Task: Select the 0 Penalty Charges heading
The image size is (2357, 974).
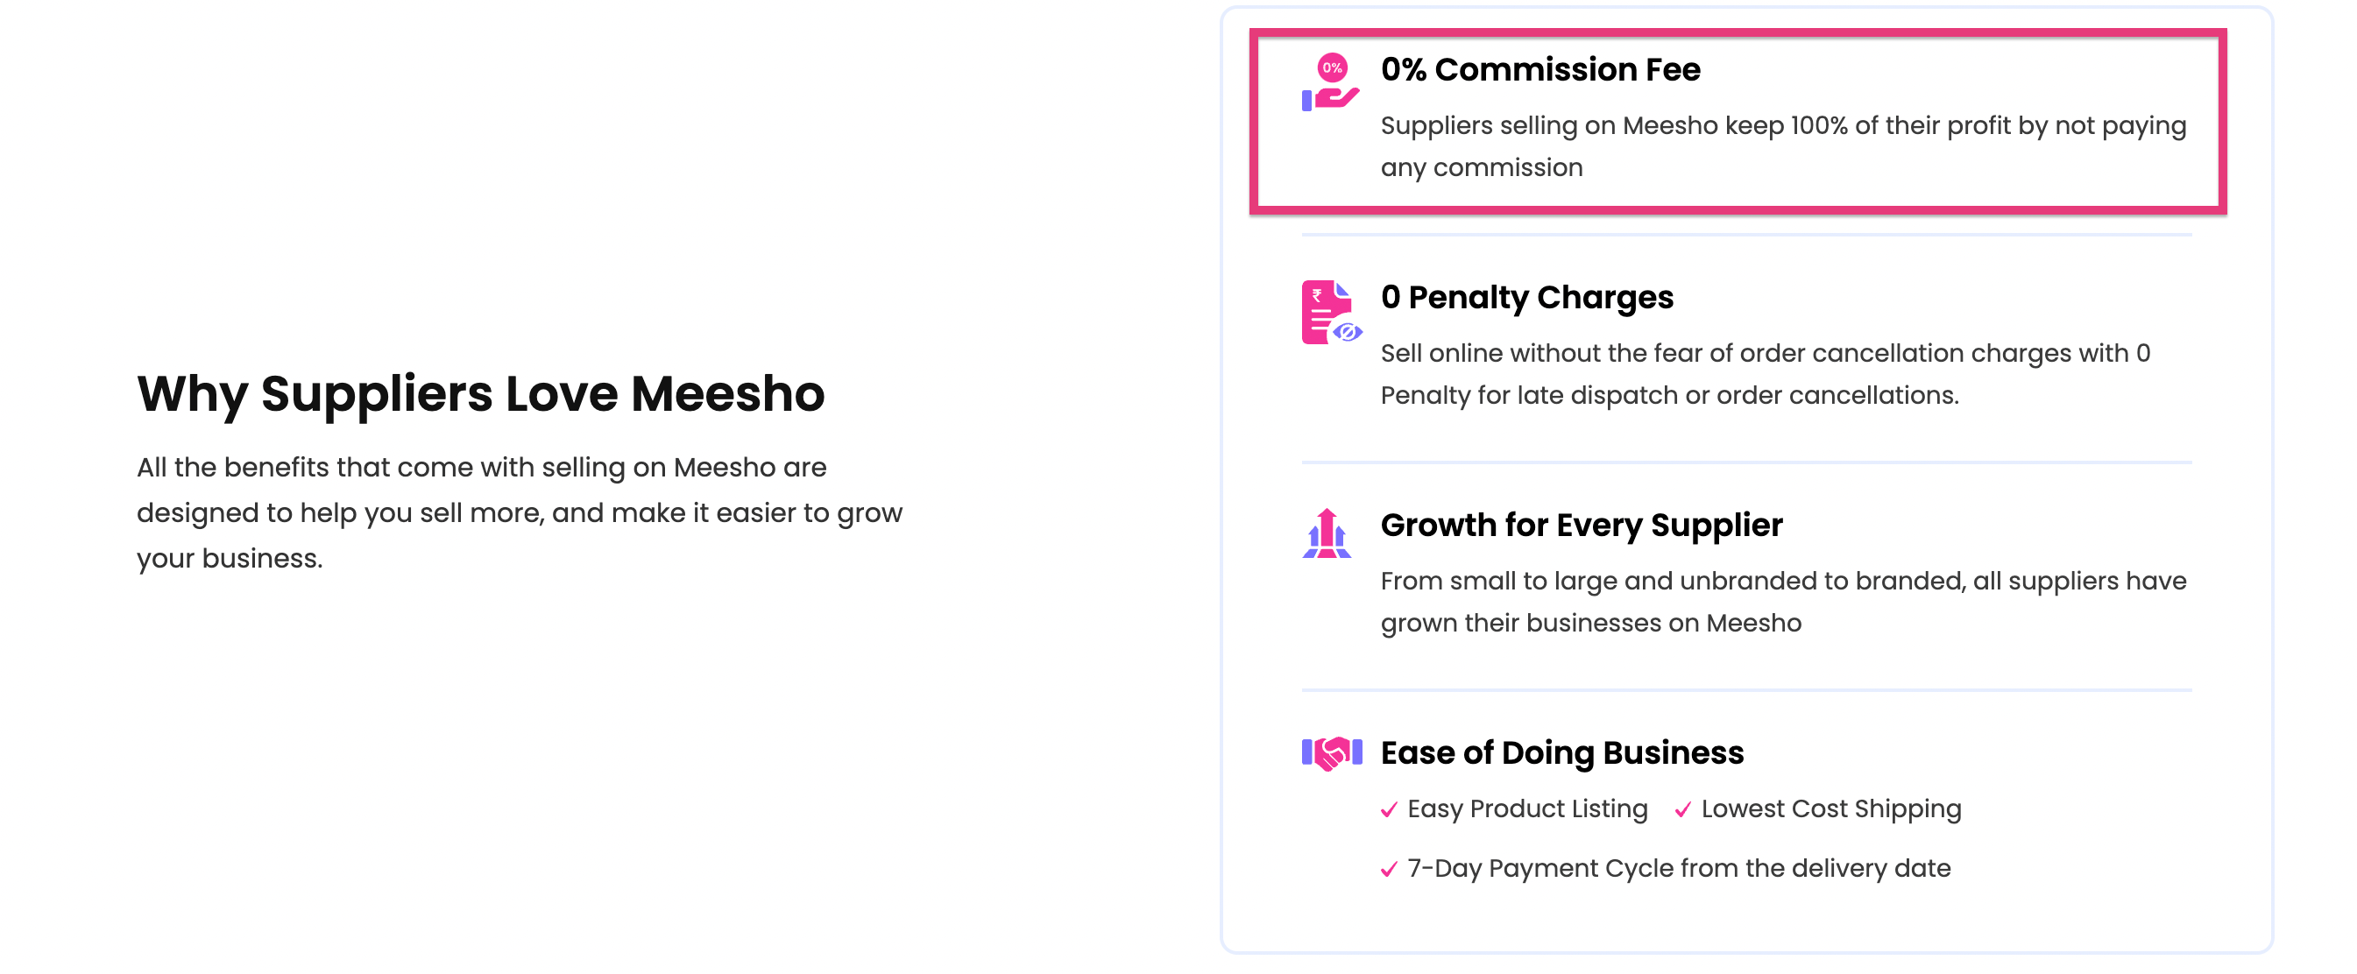Action: pyautogui.click(x=1526, y=297)
